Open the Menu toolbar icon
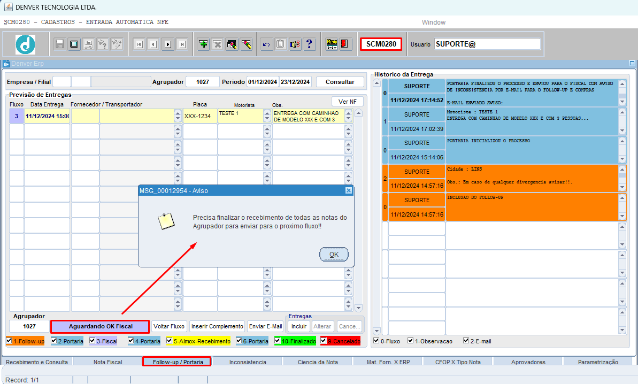Screen dimensions: 638x384 pos(332,44)
